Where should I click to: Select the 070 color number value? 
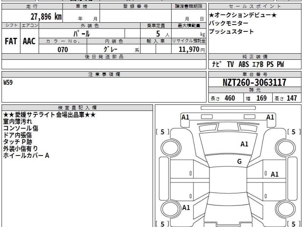click(63, 49)
